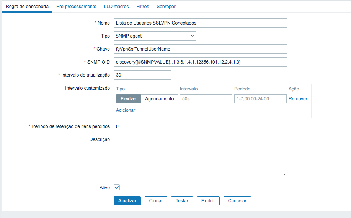This screenshot has width=351, height=218.
Task: Open the Filtros tab
Action: pos(143,7)
